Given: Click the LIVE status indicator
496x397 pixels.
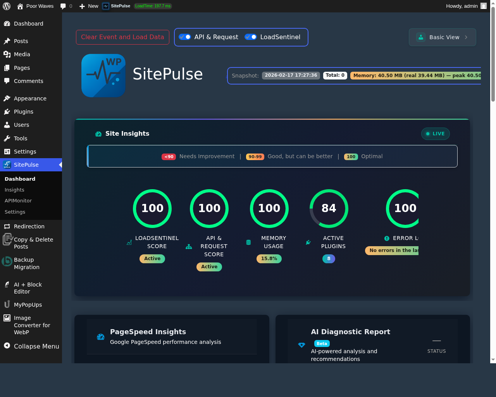Looking at the screenshot, I should (435, 133).
